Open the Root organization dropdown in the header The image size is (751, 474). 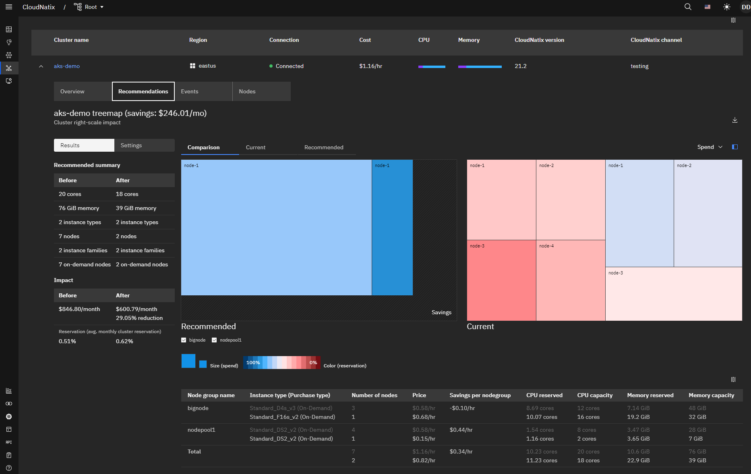[x=89, y=7]
